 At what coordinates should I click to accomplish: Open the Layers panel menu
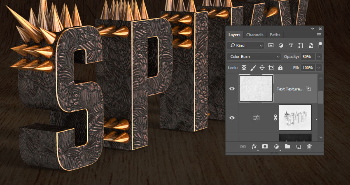319,35
